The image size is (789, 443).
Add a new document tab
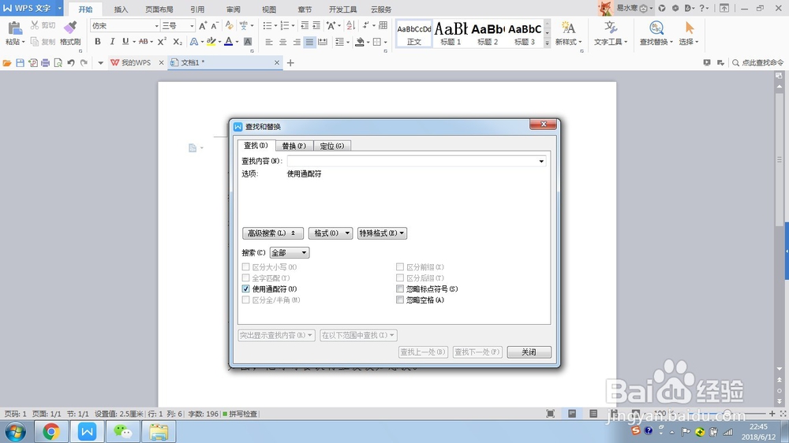(x=290, y=63)
